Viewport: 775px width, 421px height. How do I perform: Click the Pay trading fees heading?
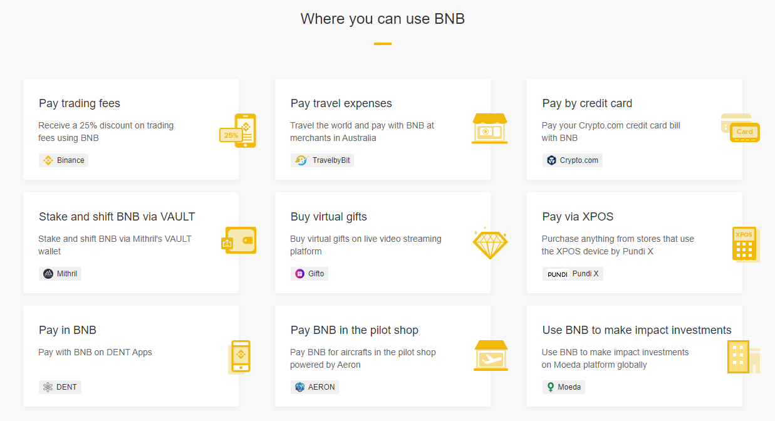point(80,103)
